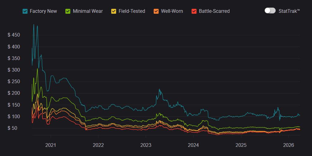Screen dimensions: 312x156
Task: Click the 2022 x-axis year label
Action: point(98,145)
